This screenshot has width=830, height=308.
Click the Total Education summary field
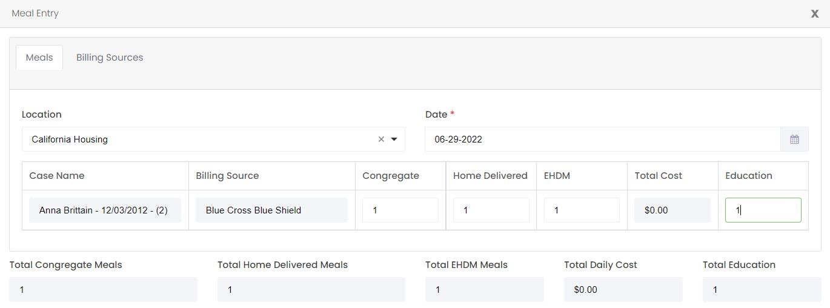(x=762, y=290)
